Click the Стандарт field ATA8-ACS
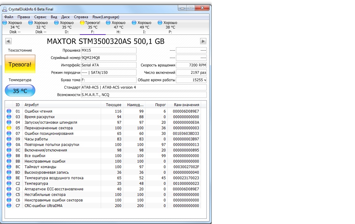 [144, 87]
